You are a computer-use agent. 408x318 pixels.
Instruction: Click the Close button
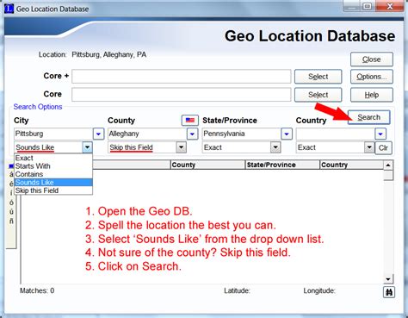[x=372, y=59]
